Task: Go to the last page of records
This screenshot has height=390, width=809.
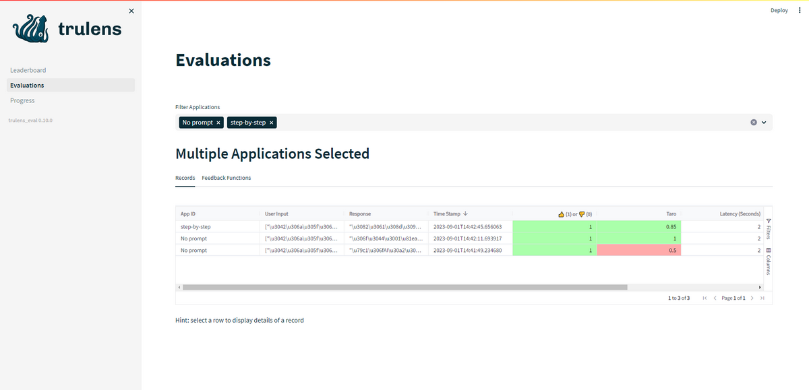Action: tap(762, 298)
